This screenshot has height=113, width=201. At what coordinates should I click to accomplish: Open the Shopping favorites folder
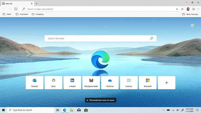pos(37,14)
